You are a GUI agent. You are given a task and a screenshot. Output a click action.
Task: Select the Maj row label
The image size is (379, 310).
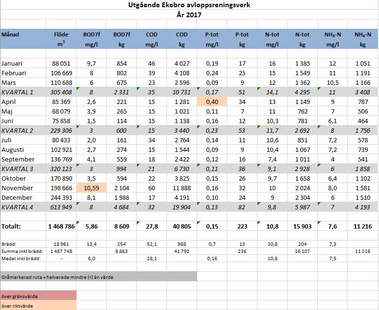tap(7, 111)
